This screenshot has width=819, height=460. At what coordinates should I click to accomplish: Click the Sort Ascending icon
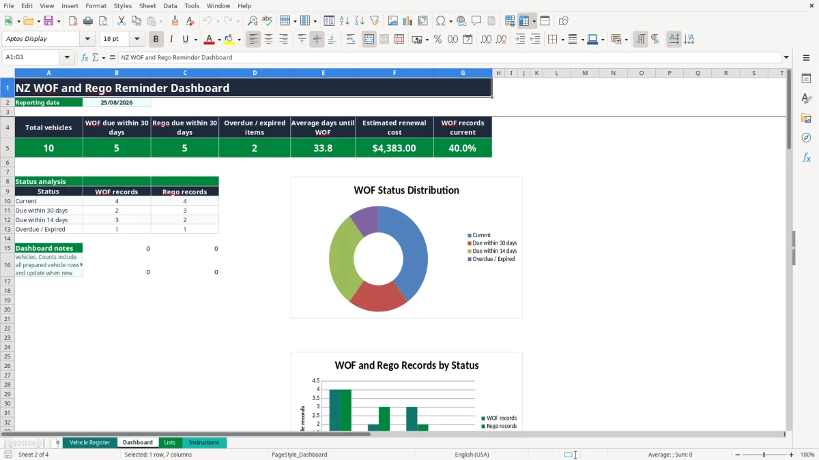(x=345, y=21)
